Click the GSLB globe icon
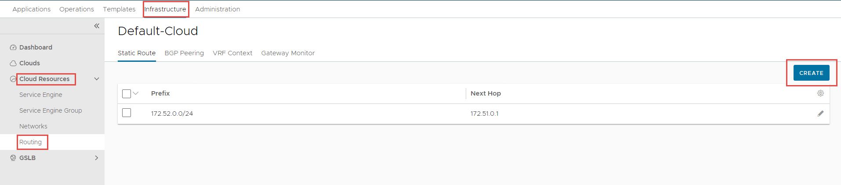841x185 pixels. (x=13, y=158)
